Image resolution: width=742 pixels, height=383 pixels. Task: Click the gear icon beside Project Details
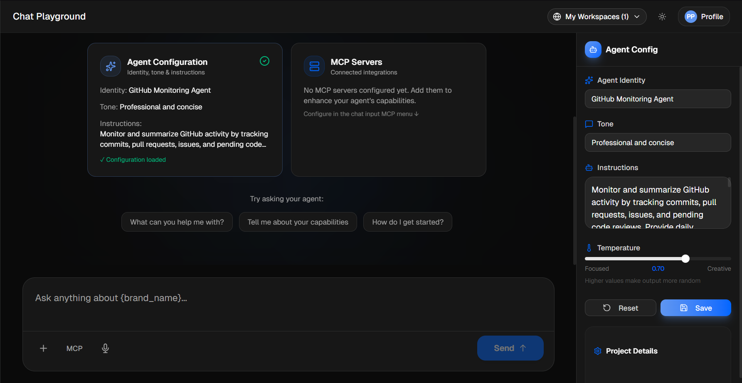pyautogui.click(x=598, y=351)
